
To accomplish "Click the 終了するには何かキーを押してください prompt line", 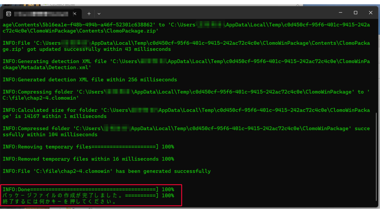I will [59, 202].
